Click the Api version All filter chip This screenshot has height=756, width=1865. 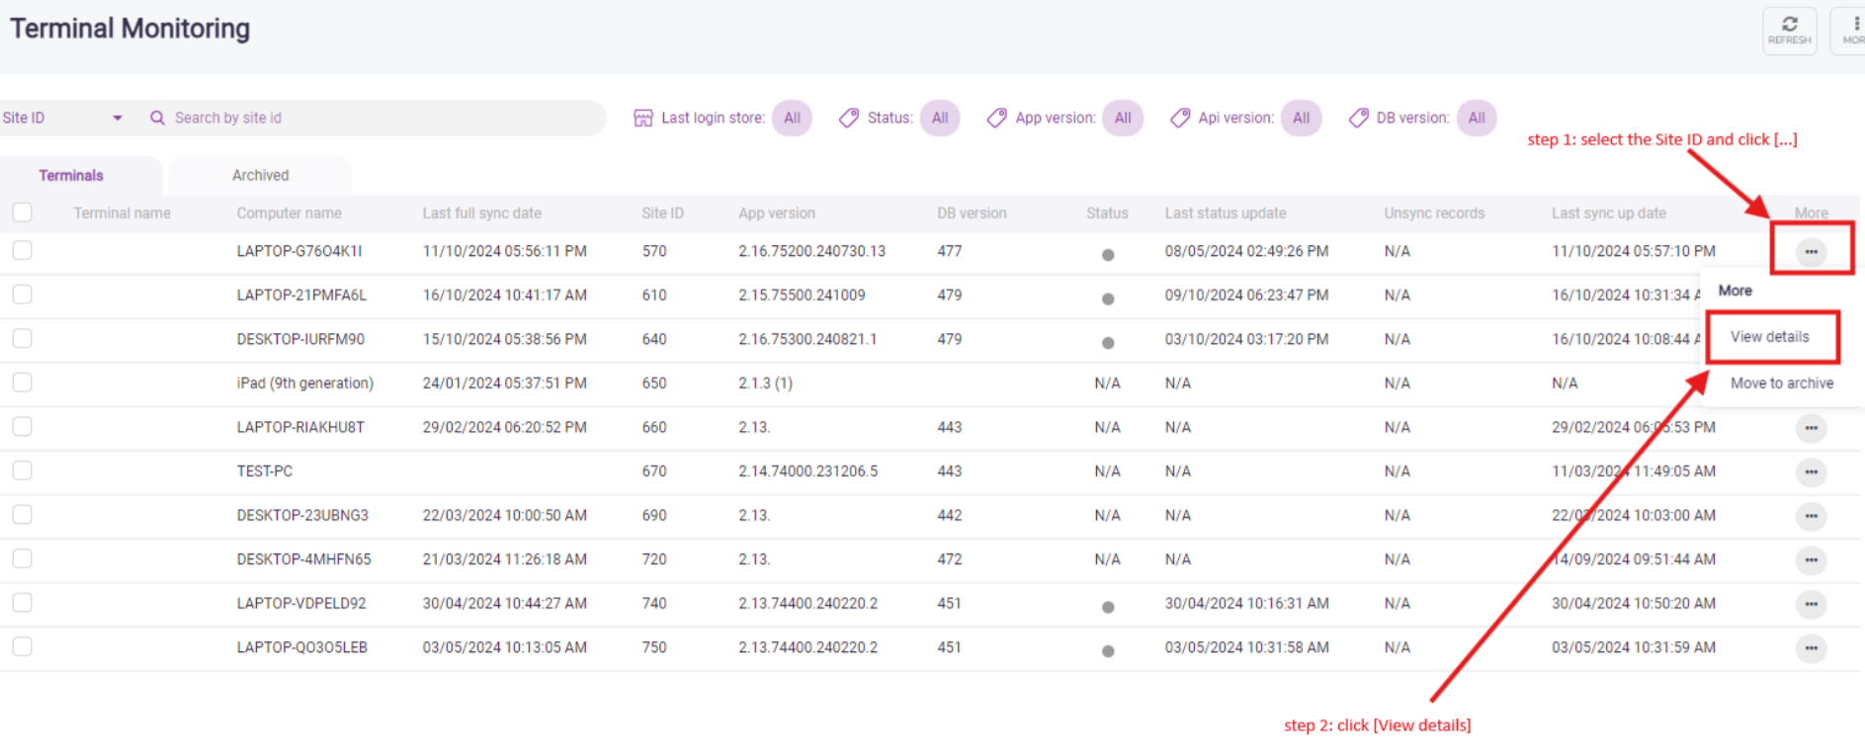pos(1301,118)
